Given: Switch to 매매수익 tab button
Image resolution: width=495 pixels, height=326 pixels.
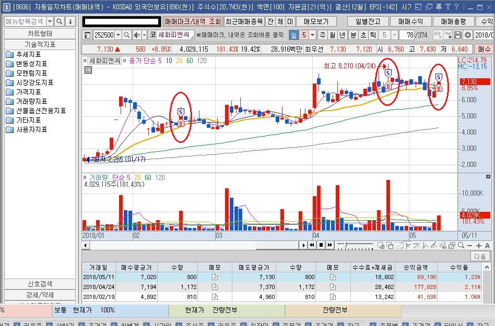Looking at the screenshot, I should (x=411, y=21).
